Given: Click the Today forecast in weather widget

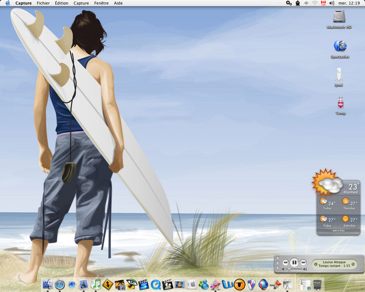Looking at the screenshot, I should (328, 204).
